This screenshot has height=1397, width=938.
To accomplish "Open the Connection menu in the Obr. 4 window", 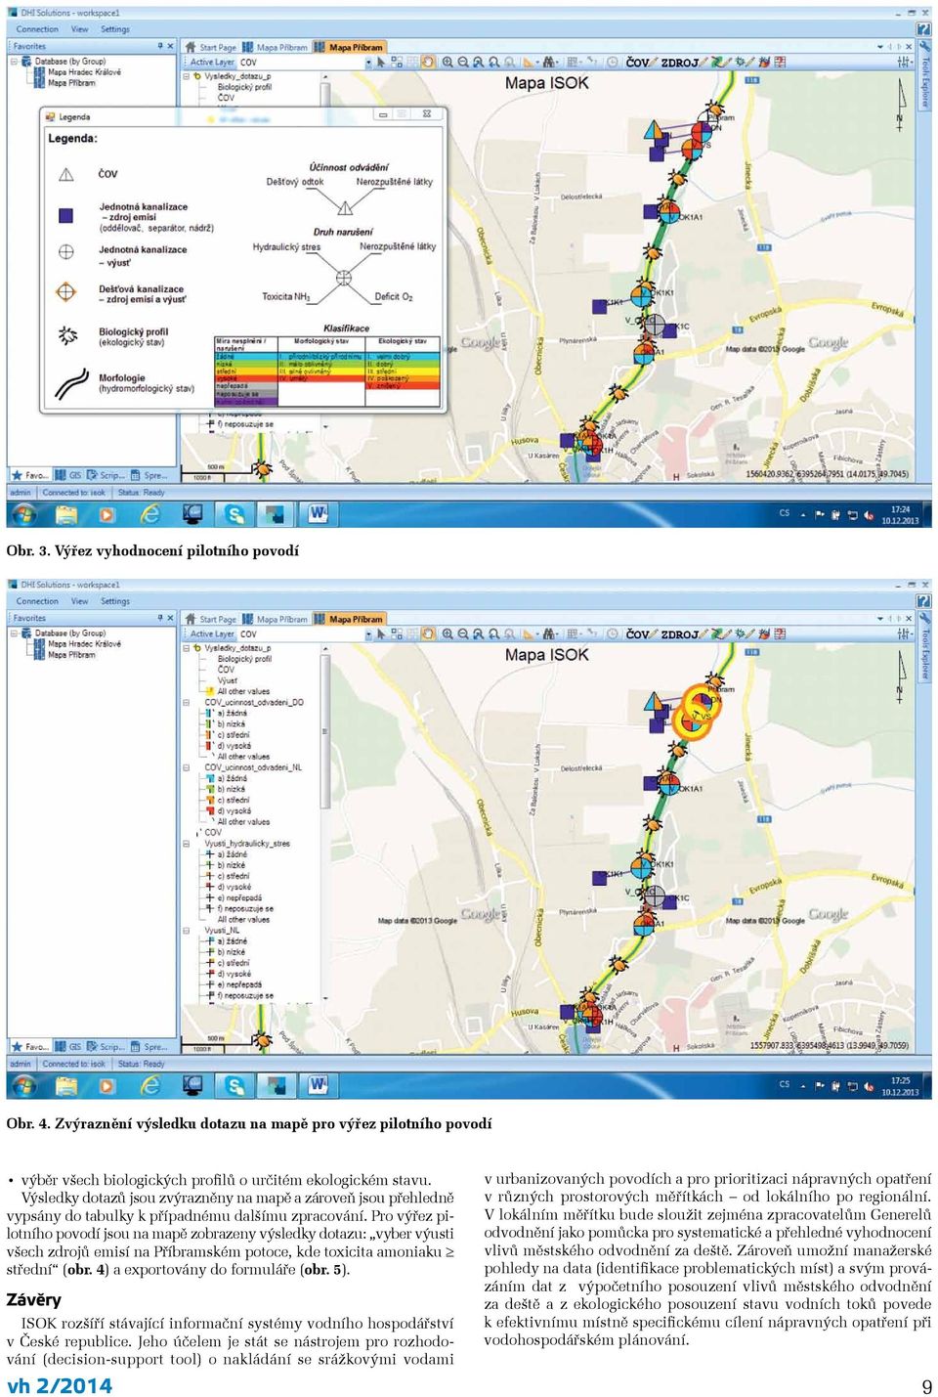I will click(37, 601).
